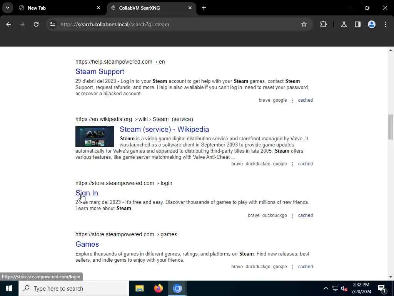Open the Sign In result link

pyautogui.click(x=87, y=193)
